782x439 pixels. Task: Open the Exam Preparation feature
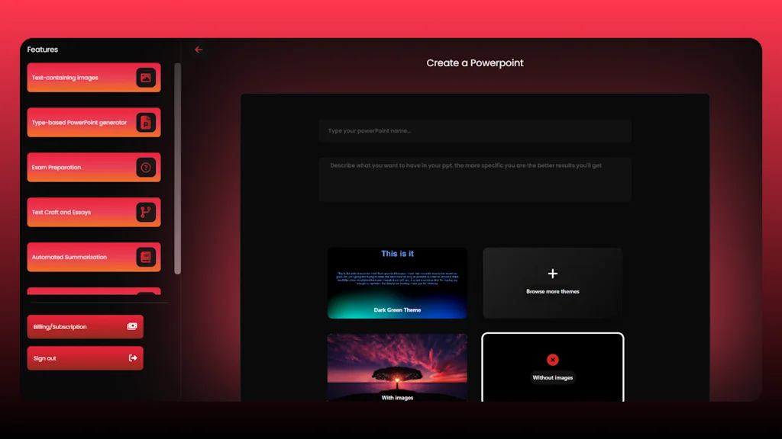coord(84,167)
